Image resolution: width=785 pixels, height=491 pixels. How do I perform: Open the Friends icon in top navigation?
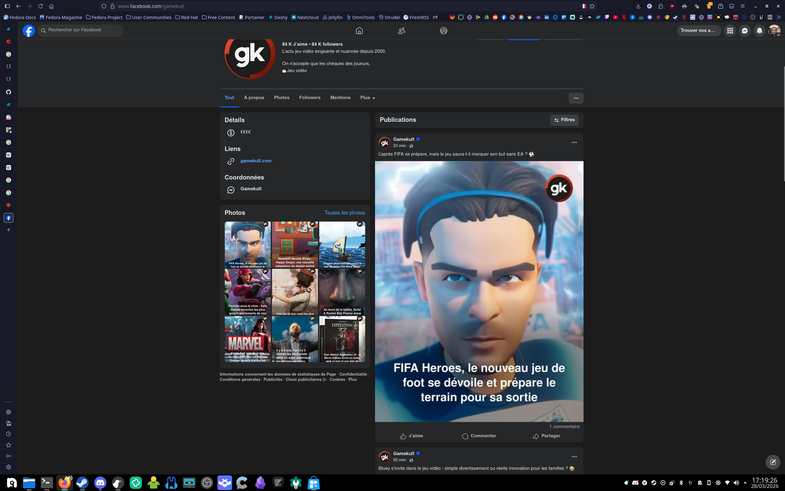click(x=402, y=30)
